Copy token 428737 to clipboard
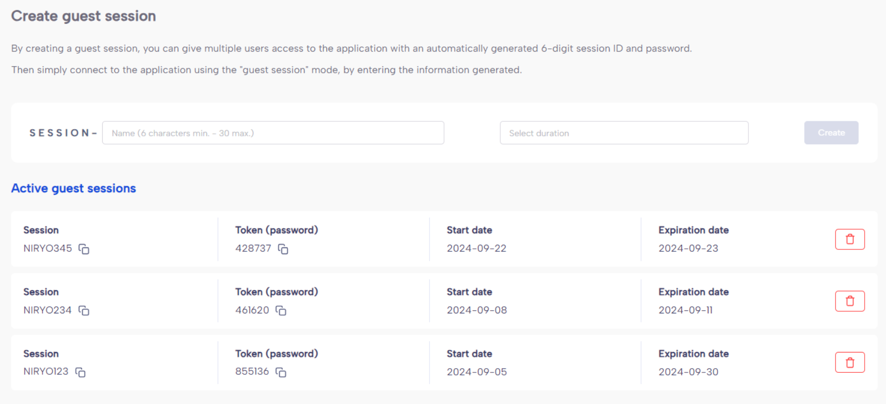 point(283,249)
